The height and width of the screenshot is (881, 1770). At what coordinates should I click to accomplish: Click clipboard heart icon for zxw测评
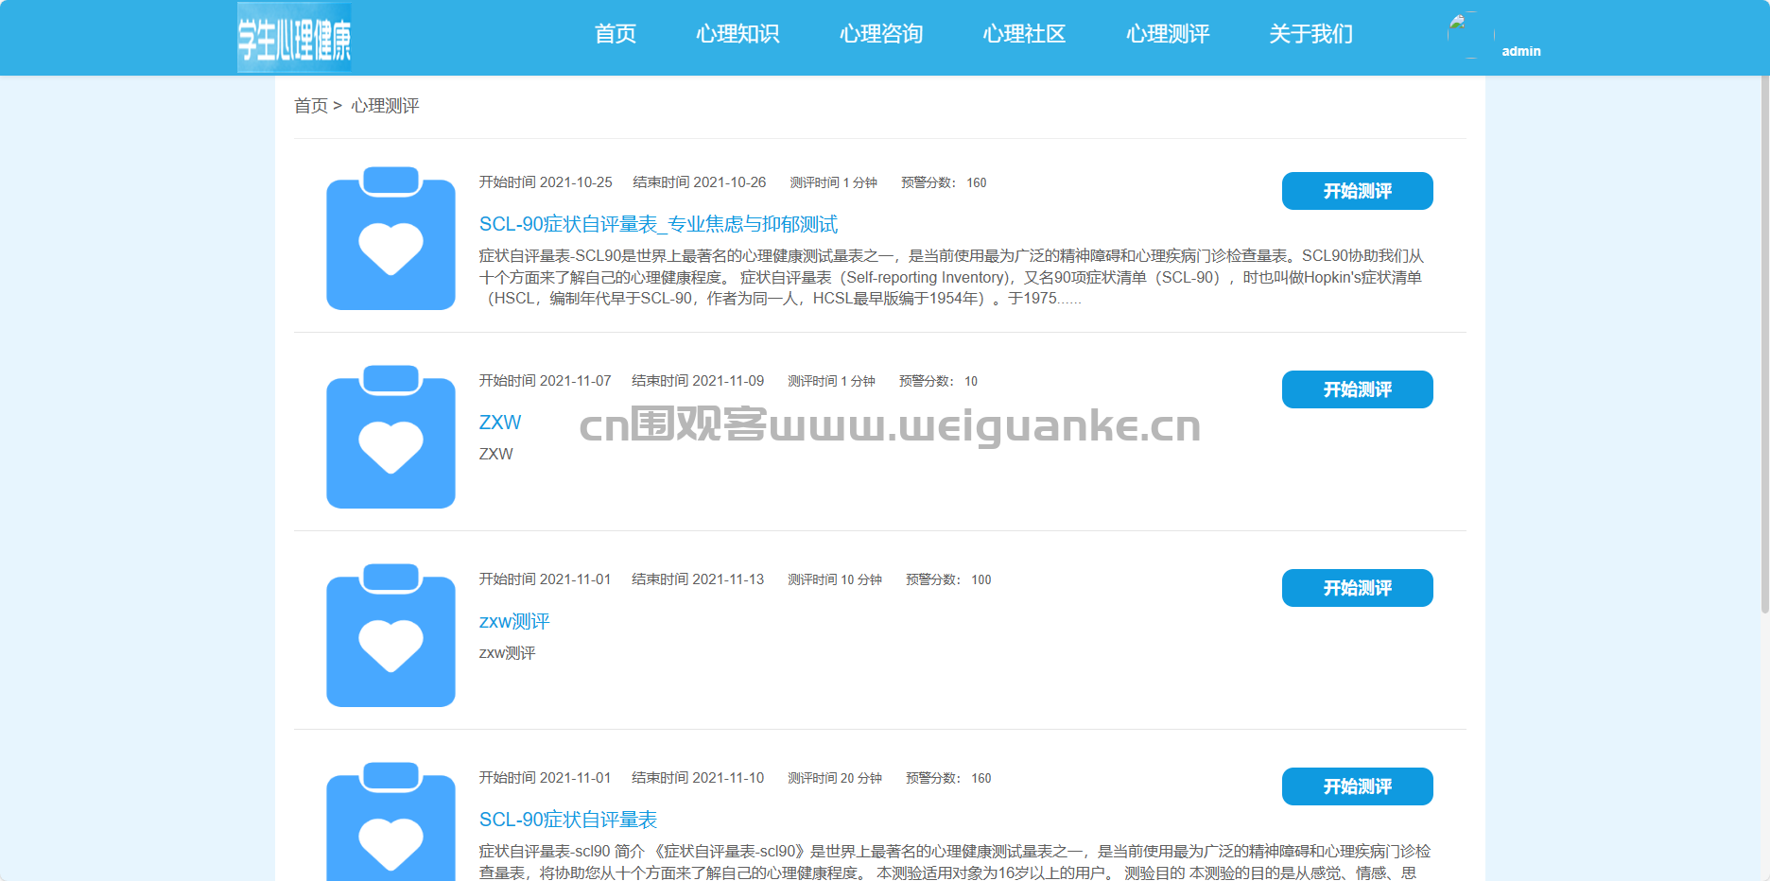pos(390,634)
